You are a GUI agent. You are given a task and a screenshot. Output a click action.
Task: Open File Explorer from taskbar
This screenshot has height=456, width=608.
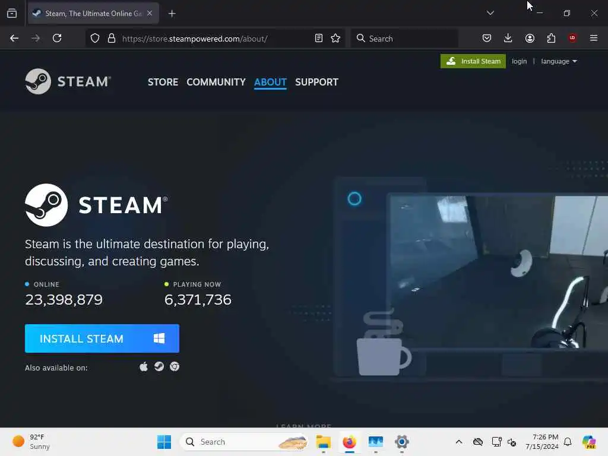(324, 442)
